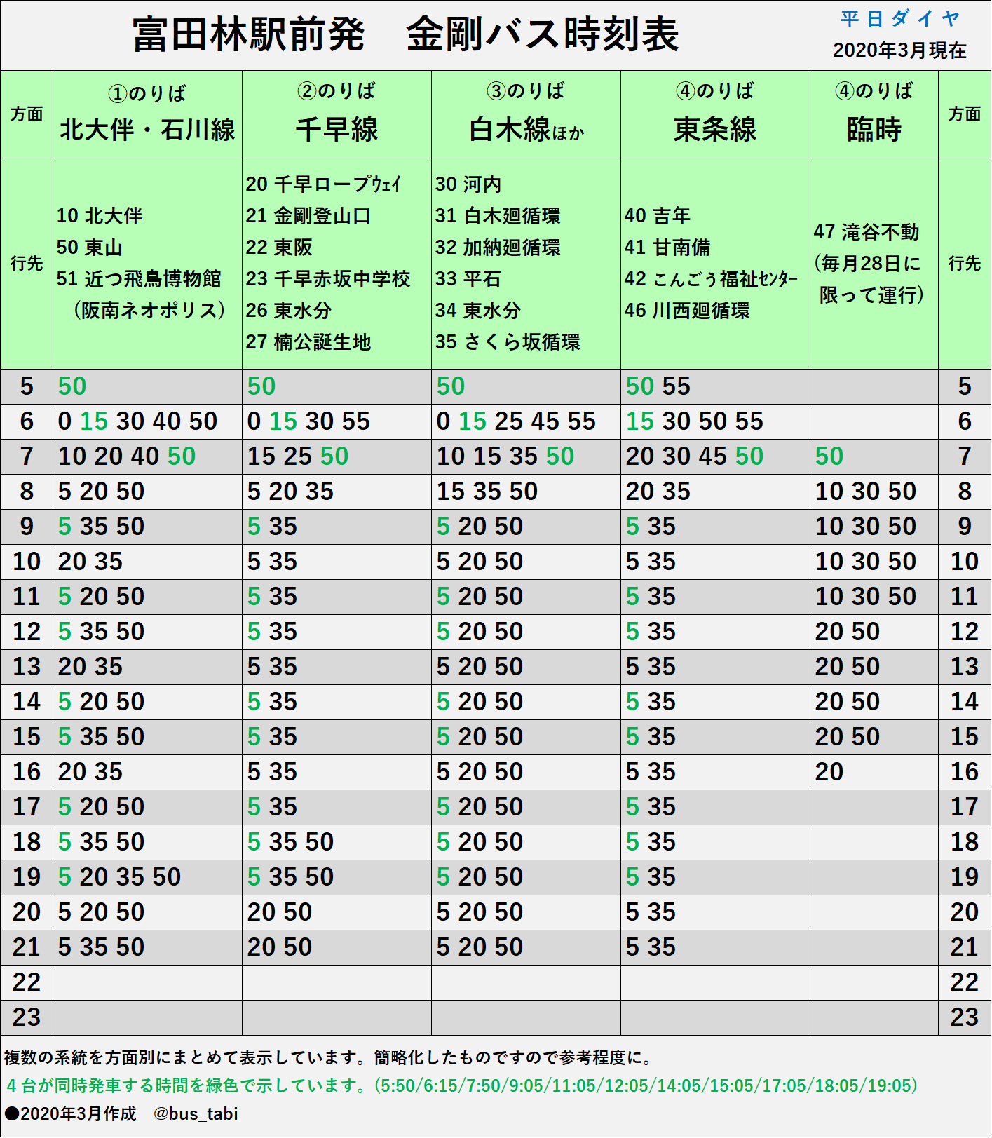This screenshot has width=992, height=1138.
Task: Select destination 27 楠公誕生地
Action: click(x=308, y=341)
